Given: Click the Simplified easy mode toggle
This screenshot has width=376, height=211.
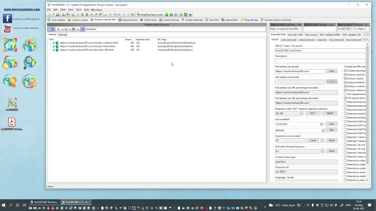Looking at the screenshot, I should pos(150,15).
